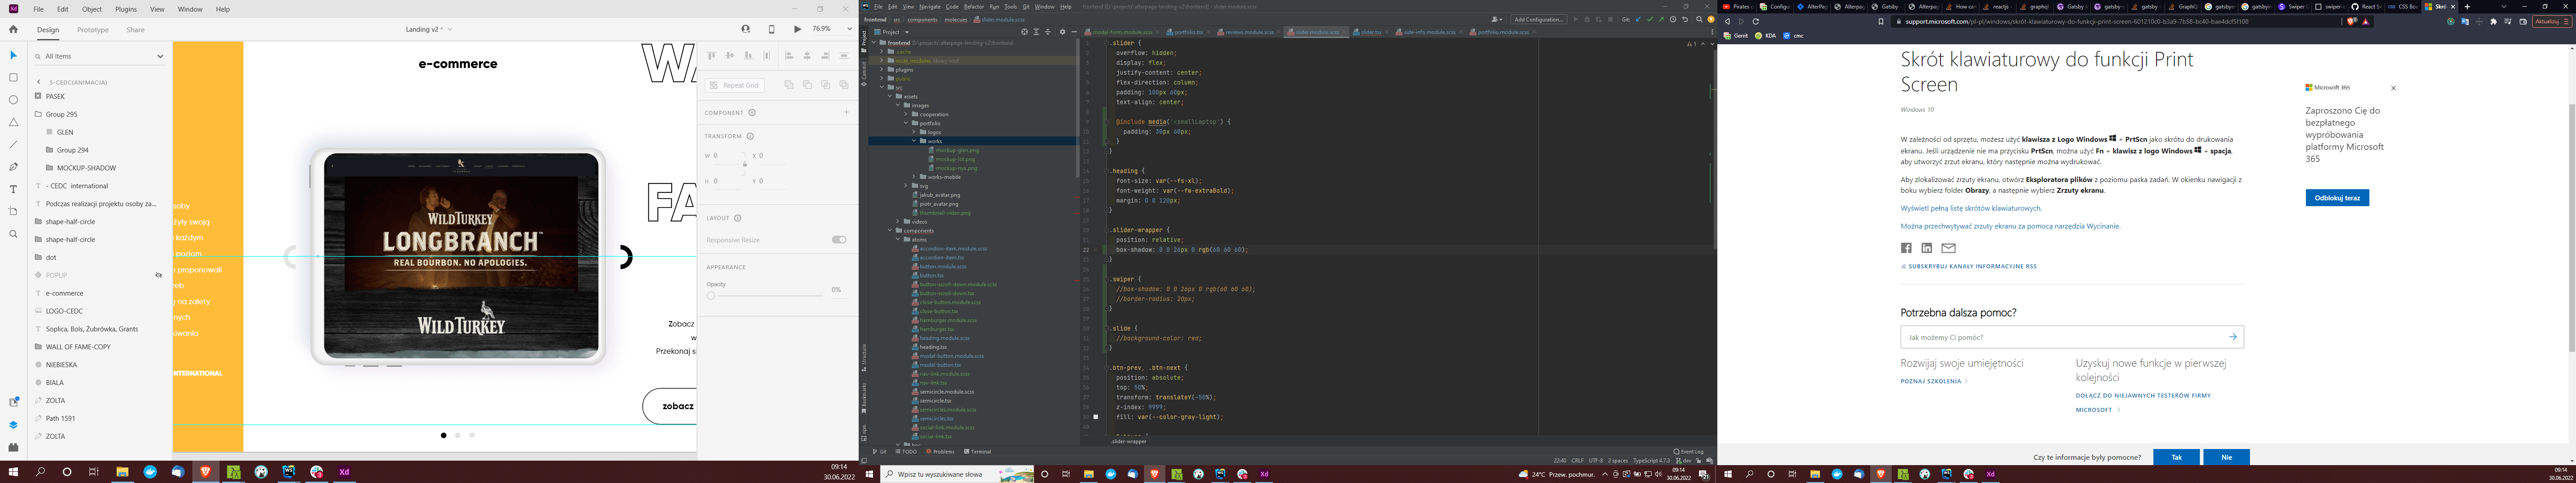This screenshot has width=2576, height=483.
Task: Choose the Text tool in XD
Action: pos(13,189)
